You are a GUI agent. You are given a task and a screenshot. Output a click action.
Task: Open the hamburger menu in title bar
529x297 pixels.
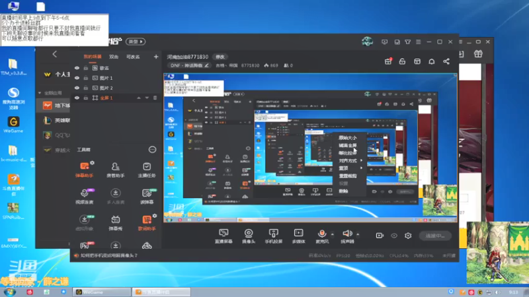point(419,42)
